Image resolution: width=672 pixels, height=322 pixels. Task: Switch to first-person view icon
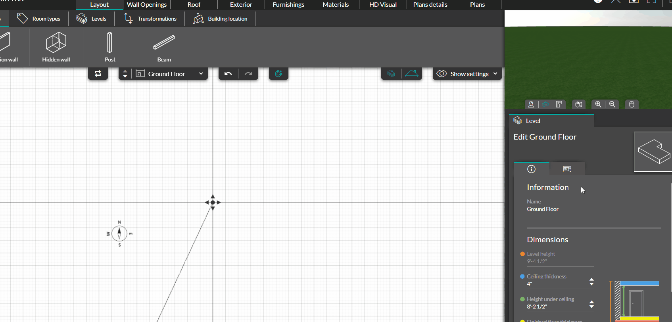[531, 104]
